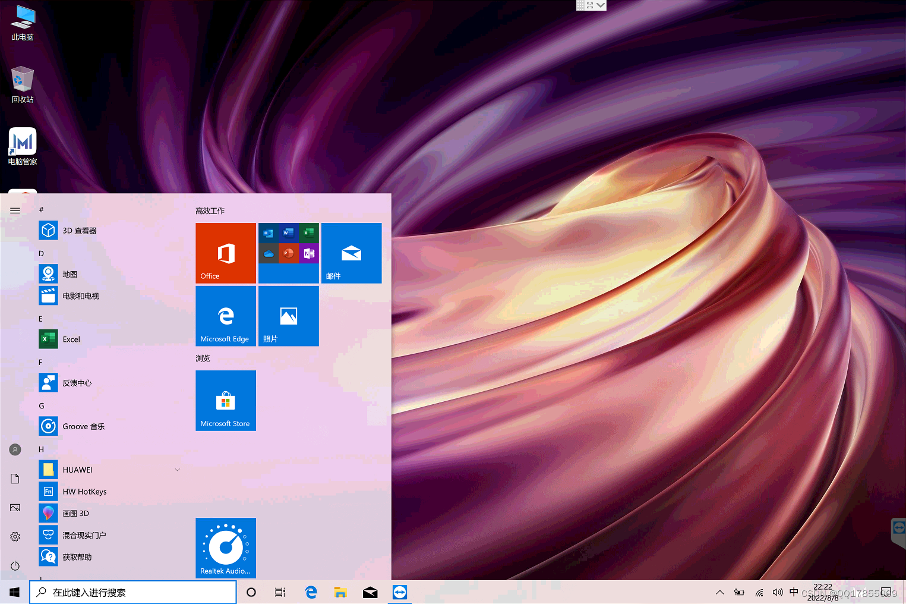Click the letter F section header
Screen dimensions: 906x604
tap(40, 362)
